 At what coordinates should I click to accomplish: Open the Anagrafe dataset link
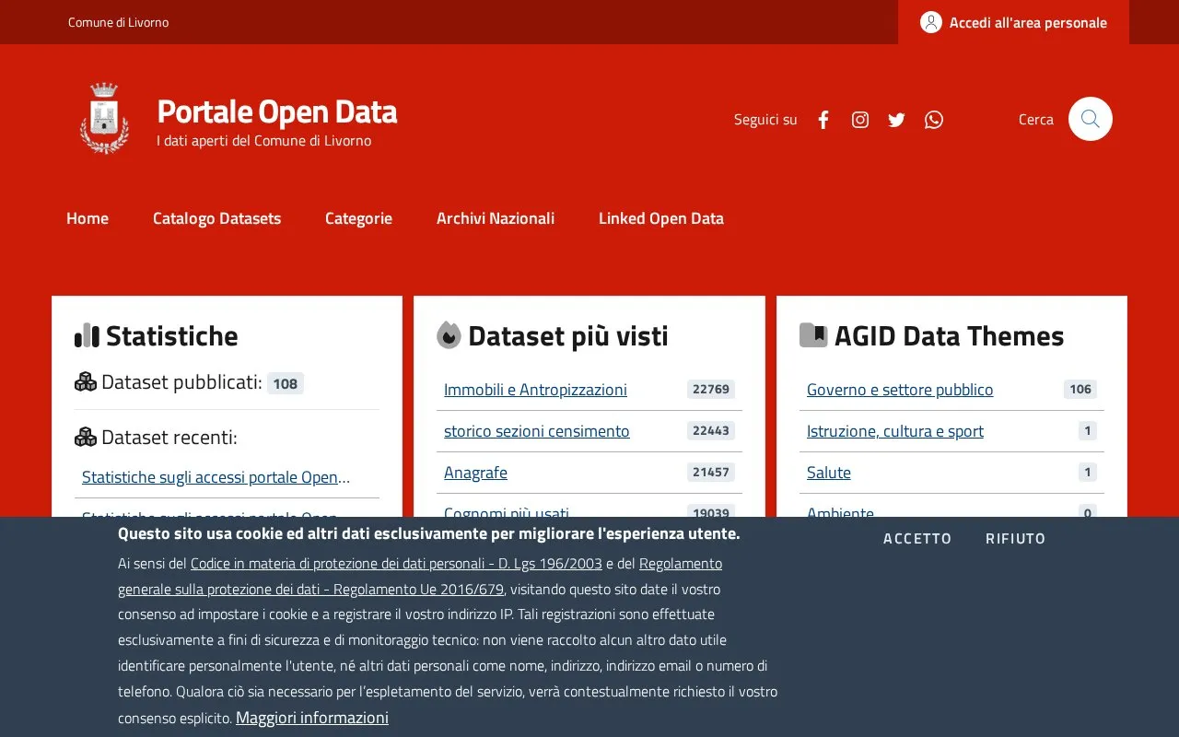click(475, 473)
